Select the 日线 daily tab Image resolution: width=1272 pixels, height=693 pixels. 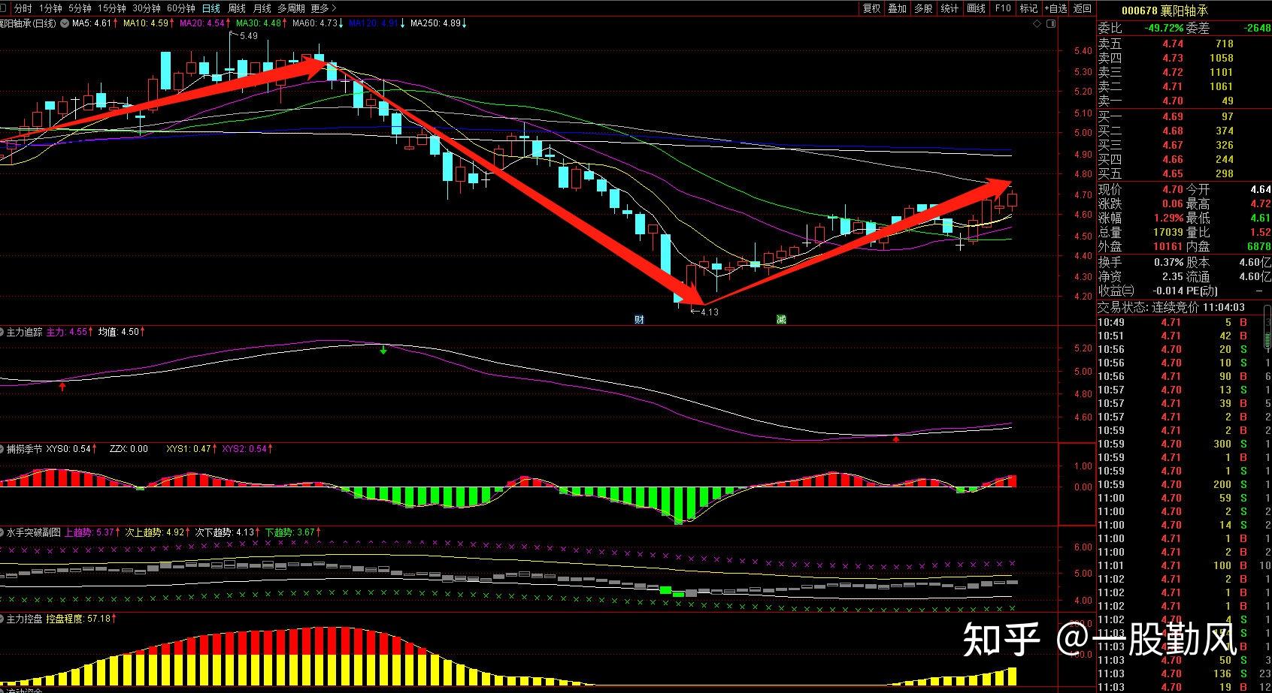pyautogui.click(x=211, y=8)
